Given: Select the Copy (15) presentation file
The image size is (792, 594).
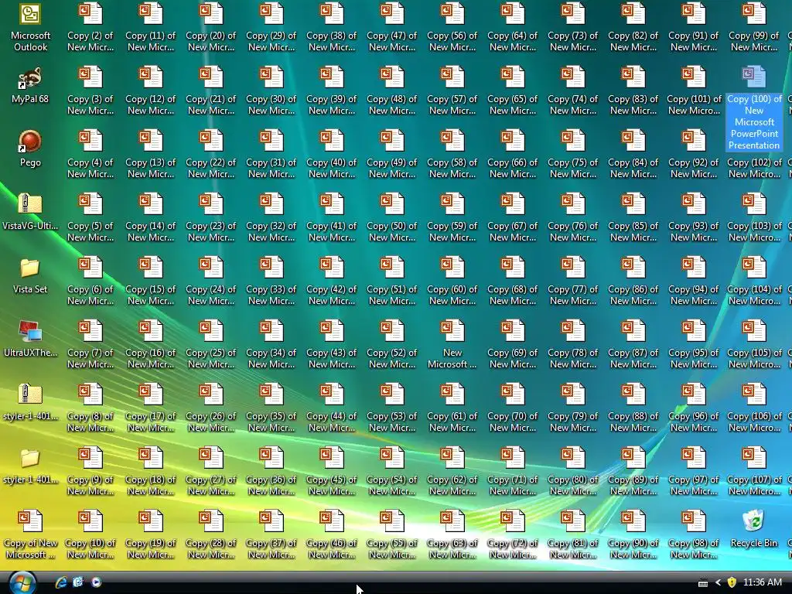Looking at the screenshot, I should coord(151,282).
